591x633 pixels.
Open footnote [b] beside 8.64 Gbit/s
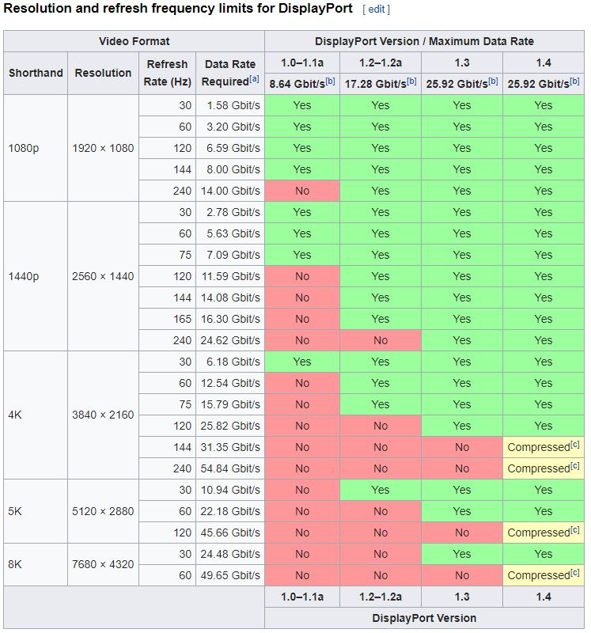tap(330, 81)
